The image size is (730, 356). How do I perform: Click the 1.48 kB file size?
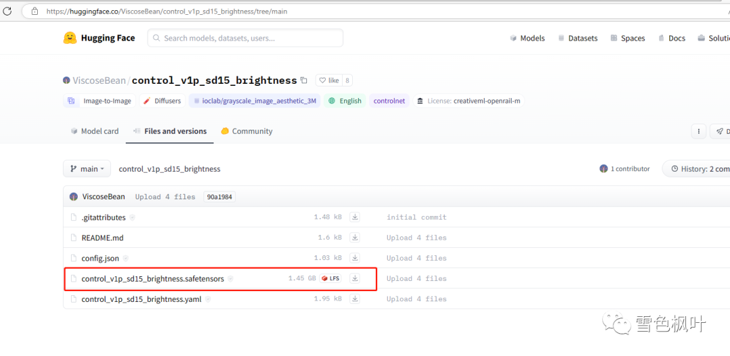[x=328, y=218]
